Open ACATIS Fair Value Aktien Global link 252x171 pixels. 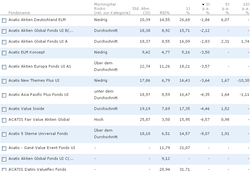[x=39, y=119]
